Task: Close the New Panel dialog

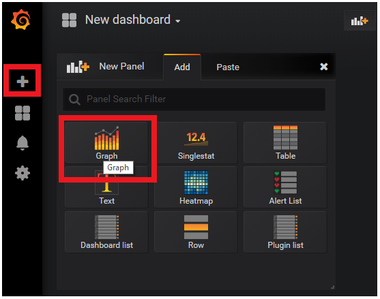Action: [324, 67]
